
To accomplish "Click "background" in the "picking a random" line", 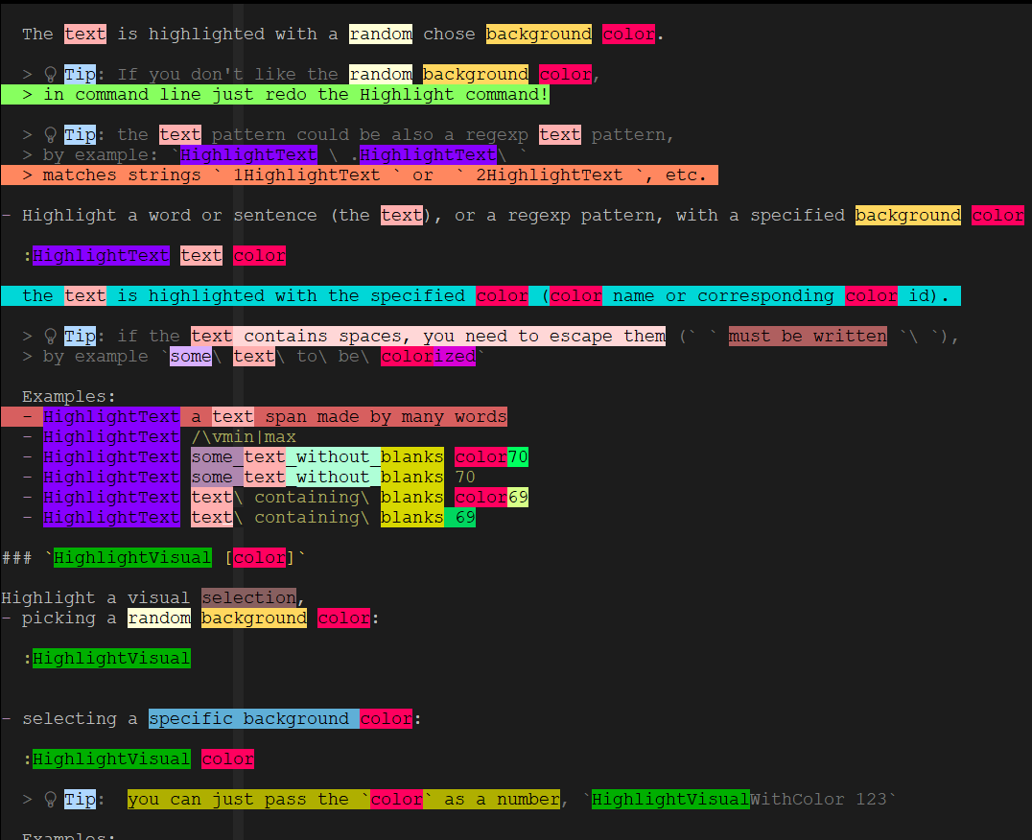I will (x=254, y=618).
